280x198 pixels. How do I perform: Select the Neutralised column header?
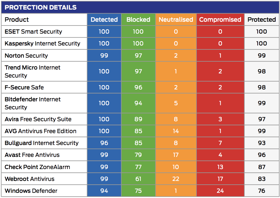(176, 20)
